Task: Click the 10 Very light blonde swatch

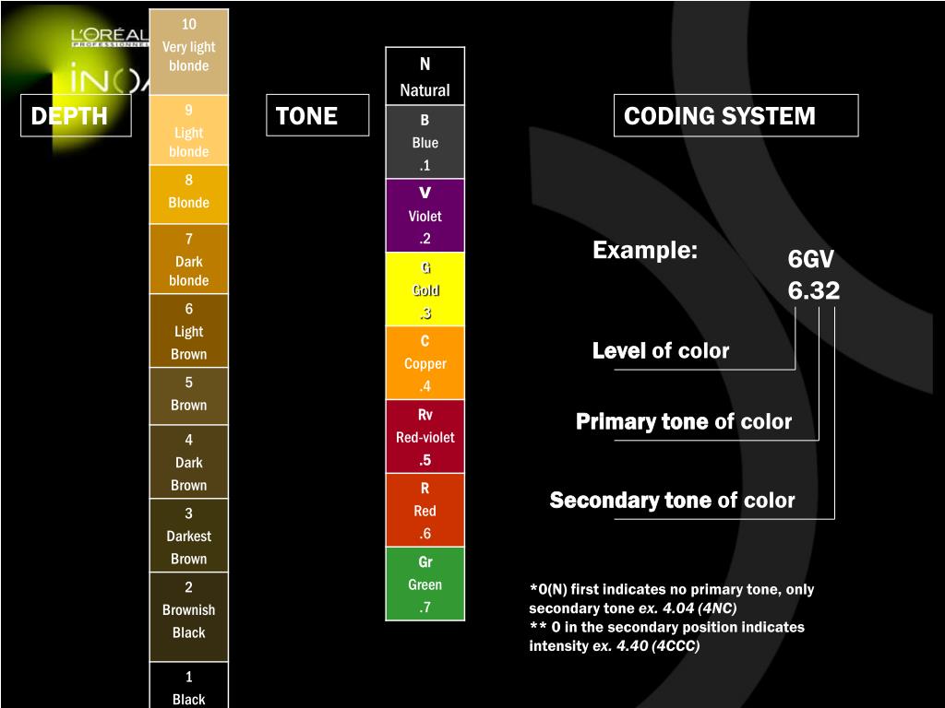Action: 188,52
